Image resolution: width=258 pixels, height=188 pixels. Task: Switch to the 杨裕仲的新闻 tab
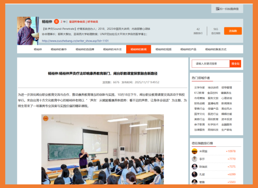point(139,49)
